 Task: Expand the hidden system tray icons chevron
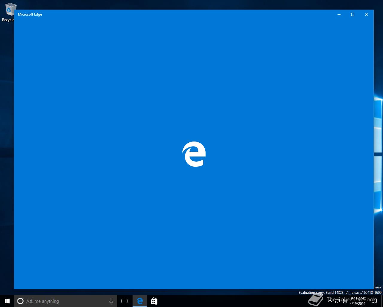click(331, 301)
